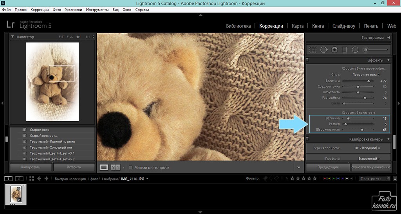The image size is (401, 214).
Task: Filter by the first flag icon
Action: click(265, 178)
